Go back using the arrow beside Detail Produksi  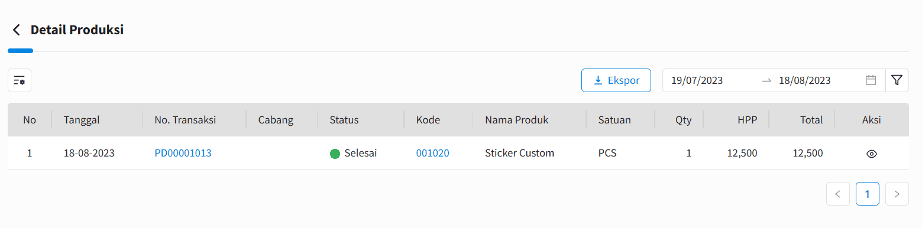pos(16,30)
